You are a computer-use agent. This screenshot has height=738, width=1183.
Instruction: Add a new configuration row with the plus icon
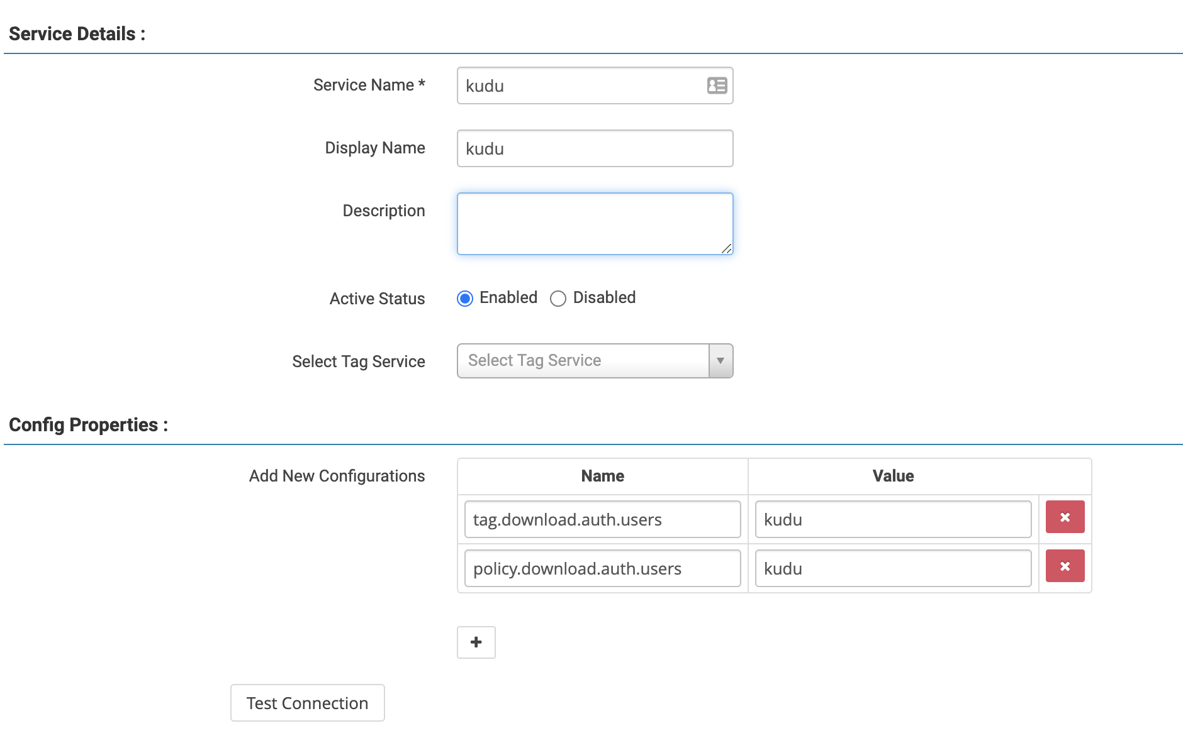(476, 642)
